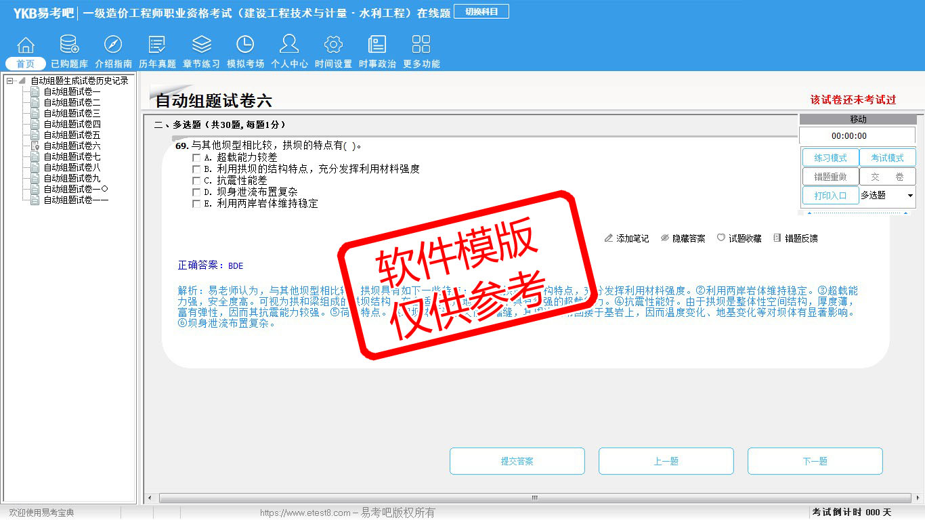The width and height of the screenshot is (925, 520).
Task: Open the 已购题库 database icon
Action: [x=69, y=45]
